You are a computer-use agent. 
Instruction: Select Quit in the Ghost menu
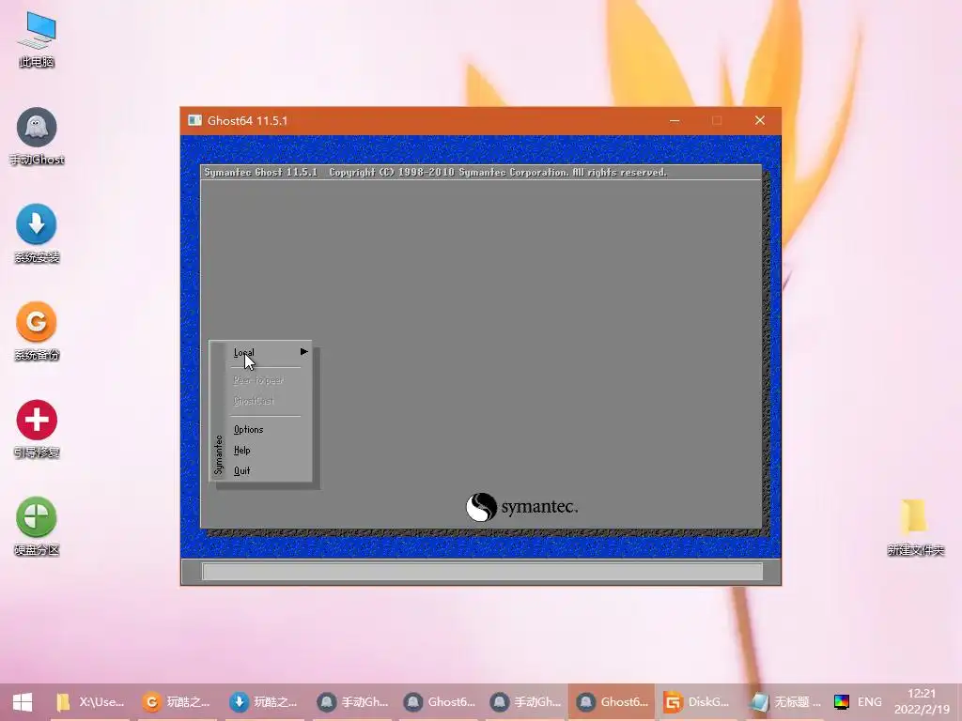coord(241,470)
